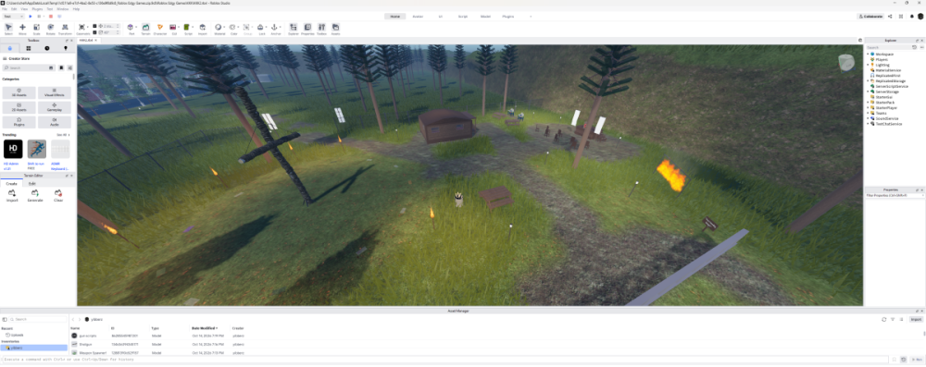Viewport: 926px width, 367px height.
Task: Enable the Transform tool
Action: click(65, 29)
